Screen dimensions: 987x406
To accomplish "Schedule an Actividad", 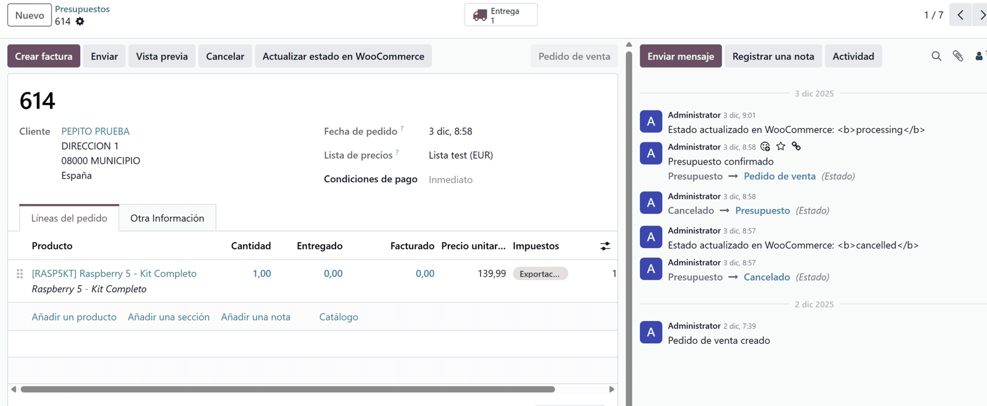I will click(853, 56).
